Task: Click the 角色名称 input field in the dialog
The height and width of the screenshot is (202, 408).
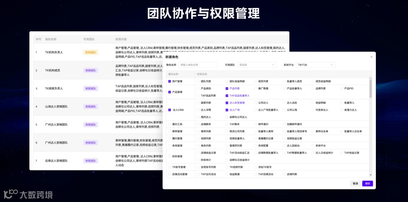Action: pos(198,65)
